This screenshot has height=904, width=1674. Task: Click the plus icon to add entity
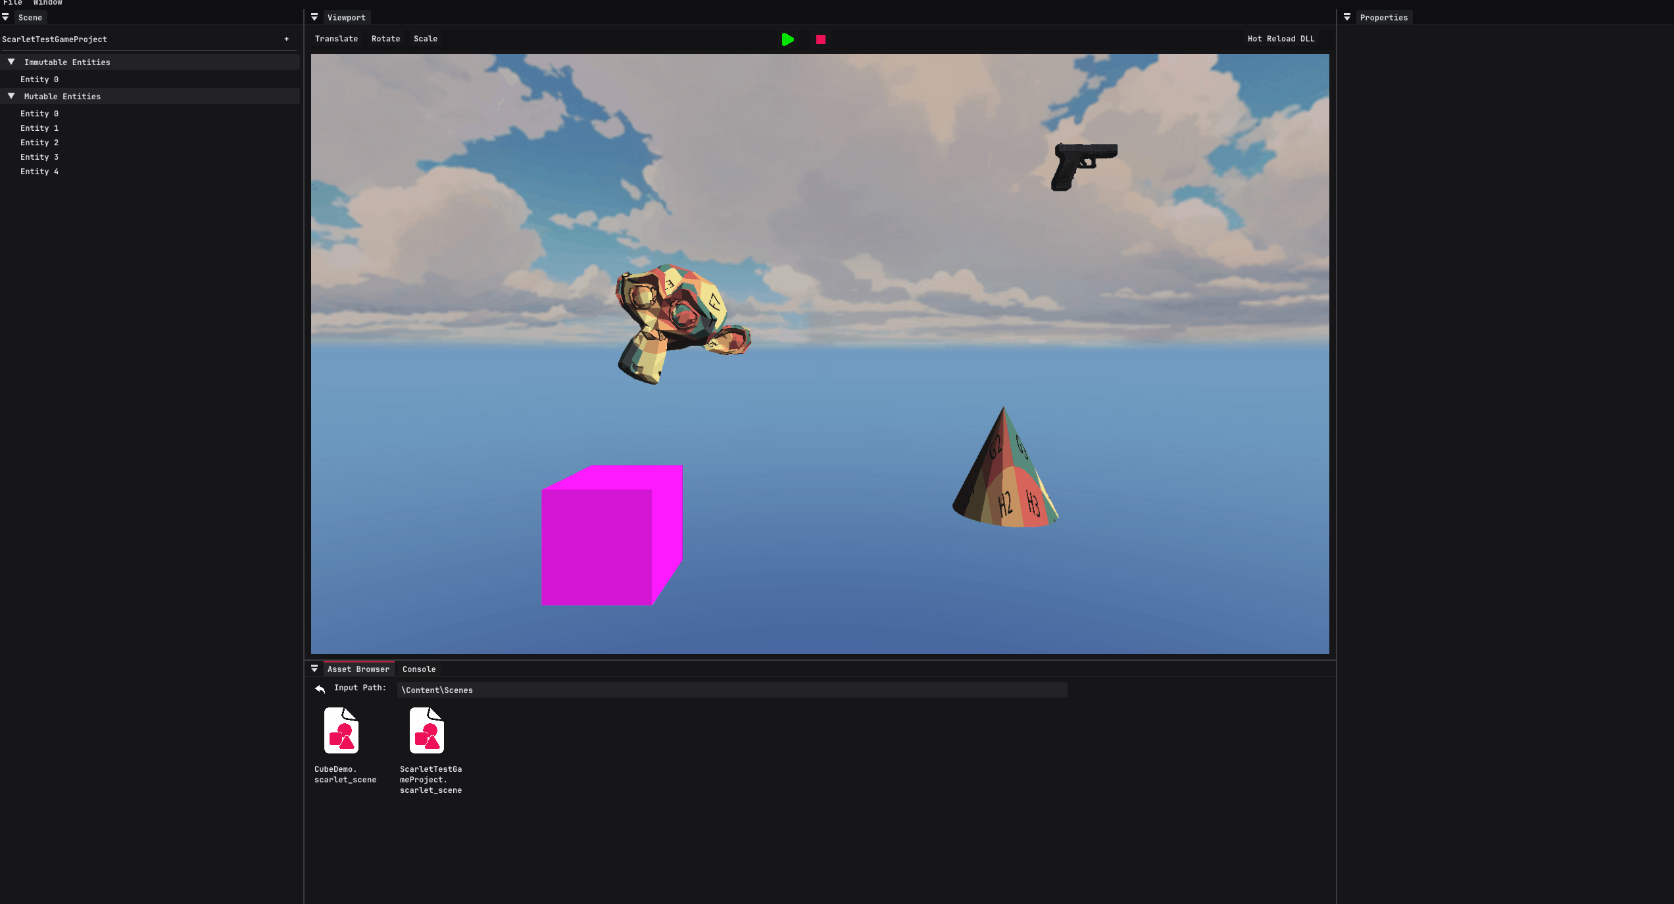pyautogui.click(x=287, y=39)
